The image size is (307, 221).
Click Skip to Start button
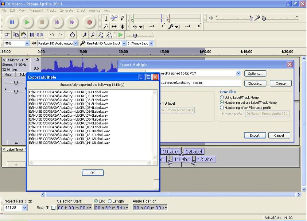pyautogui.click(x=57, y=22)
